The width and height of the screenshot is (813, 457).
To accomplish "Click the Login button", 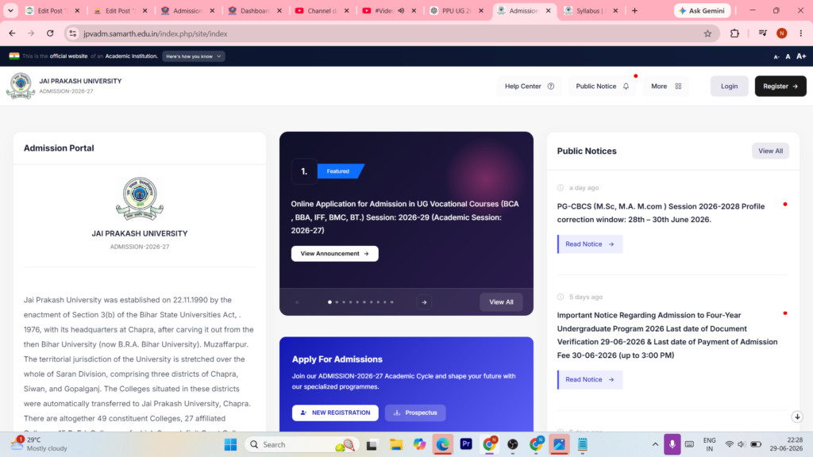I will click(x=729, y=86).
